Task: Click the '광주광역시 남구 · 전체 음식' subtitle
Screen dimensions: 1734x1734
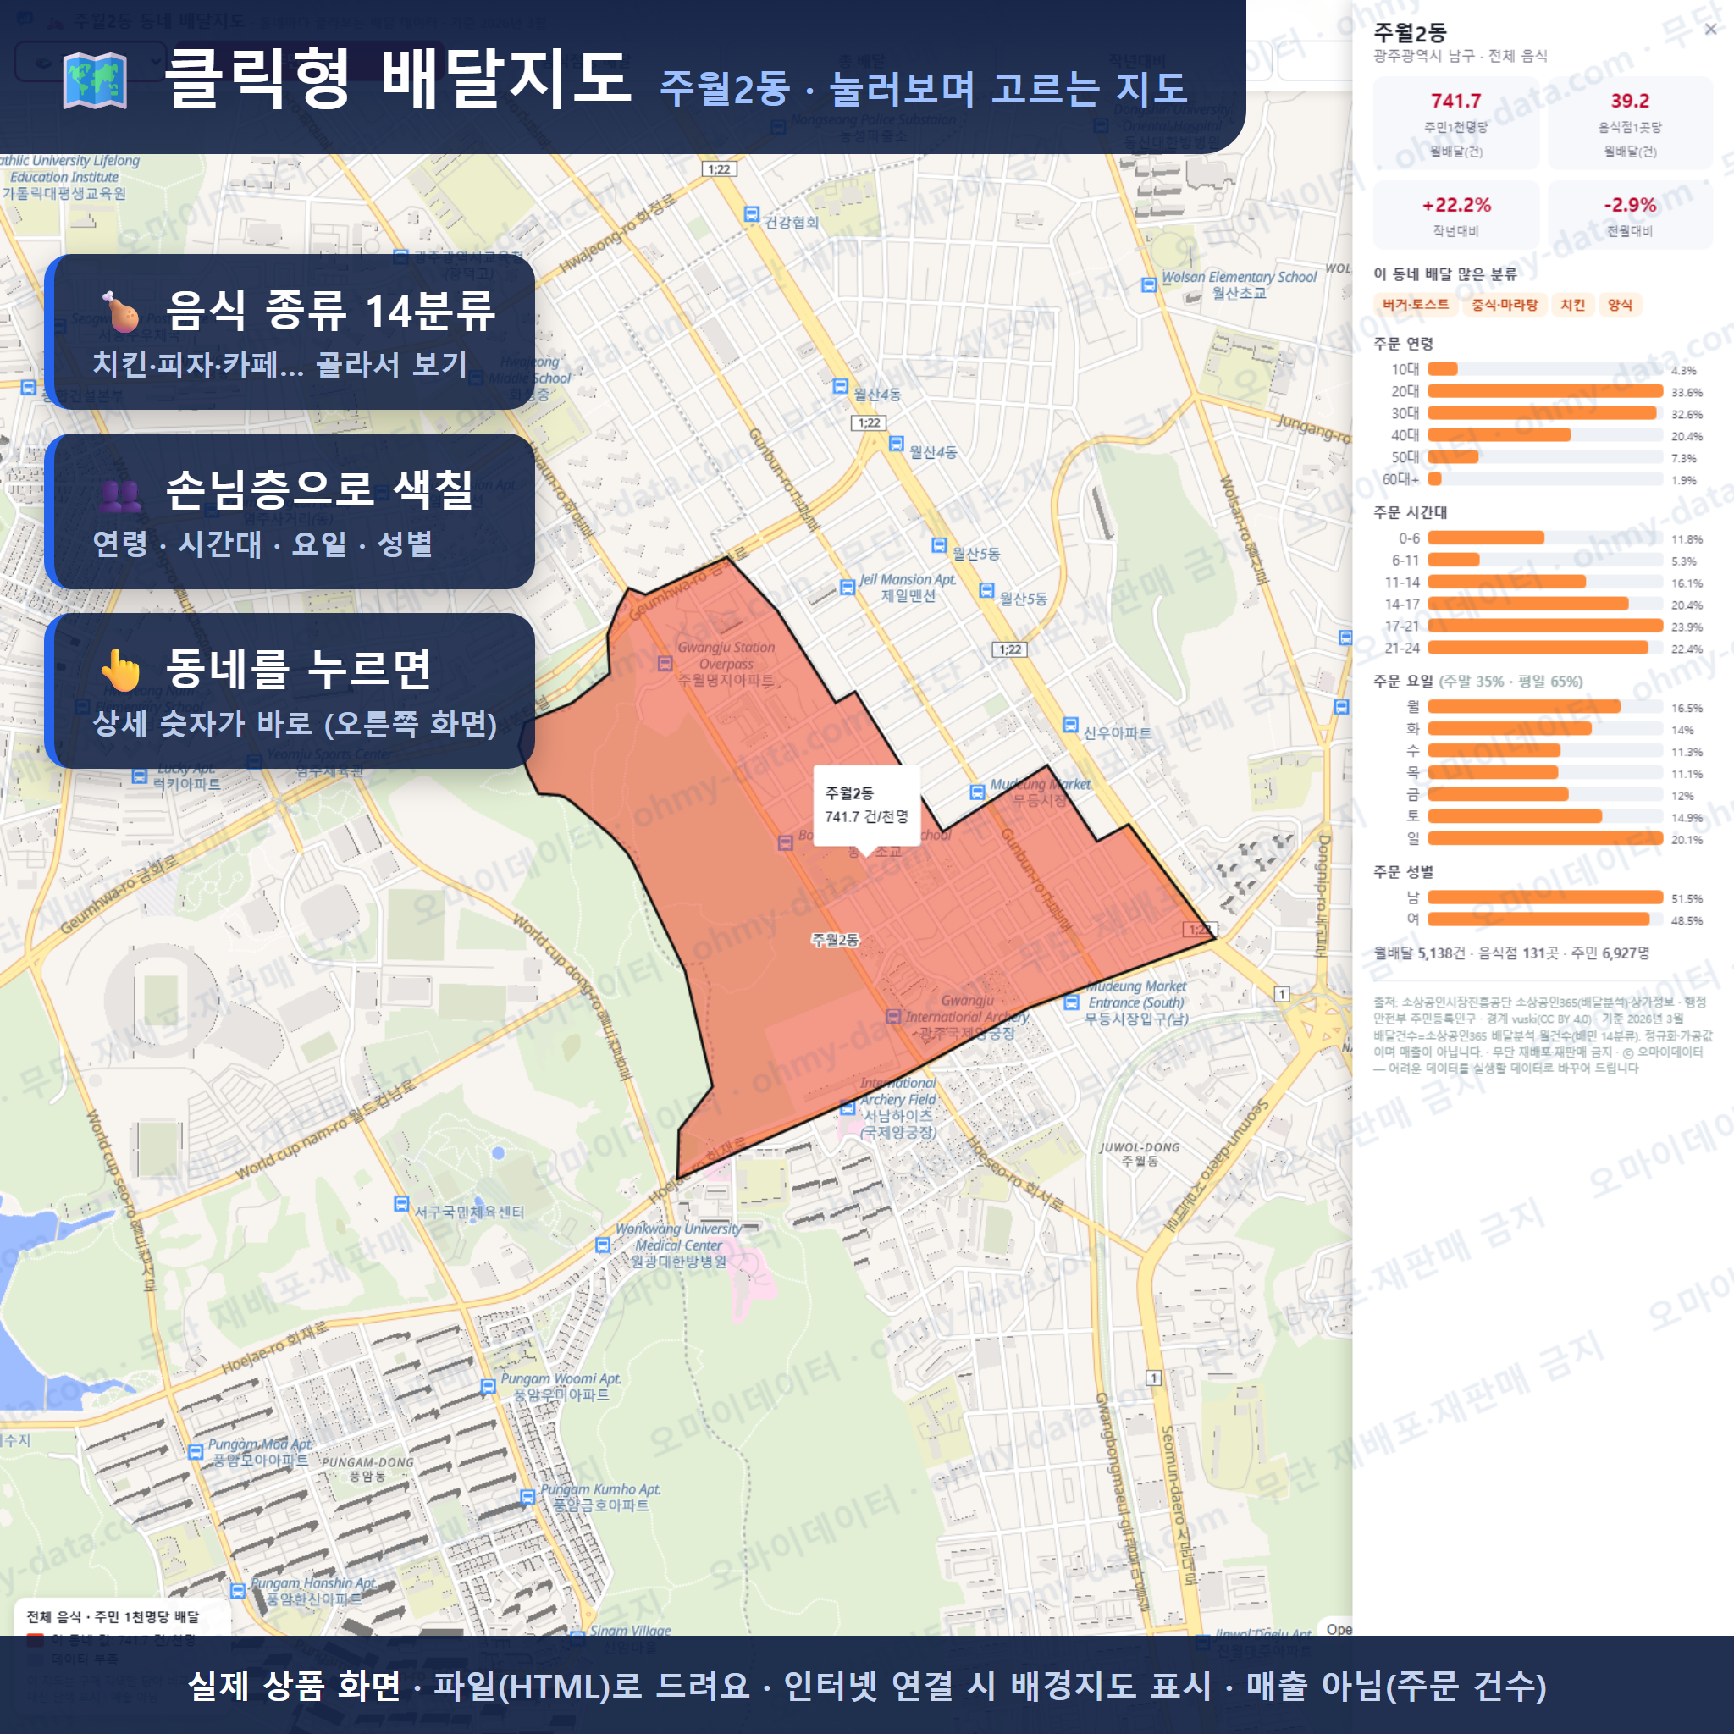Action: (x=1461, y=56)
